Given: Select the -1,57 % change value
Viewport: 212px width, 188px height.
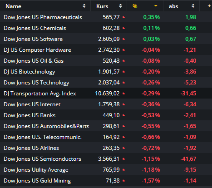Looking at the screenshot, I should click(x=151, y=181).
